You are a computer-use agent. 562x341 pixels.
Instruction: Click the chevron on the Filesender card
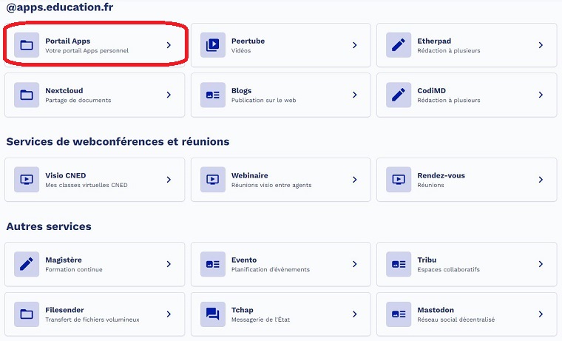coord(169,314)
